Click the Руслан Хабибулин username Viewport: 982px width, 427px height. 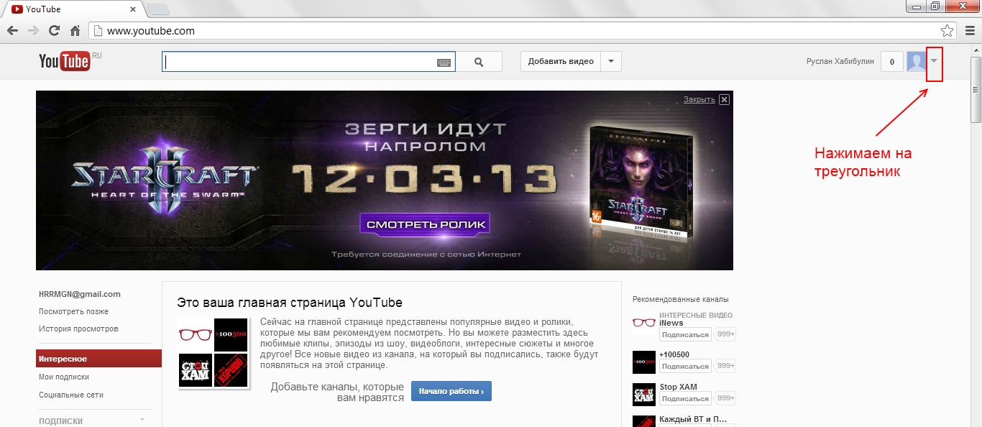pos(840,62)
